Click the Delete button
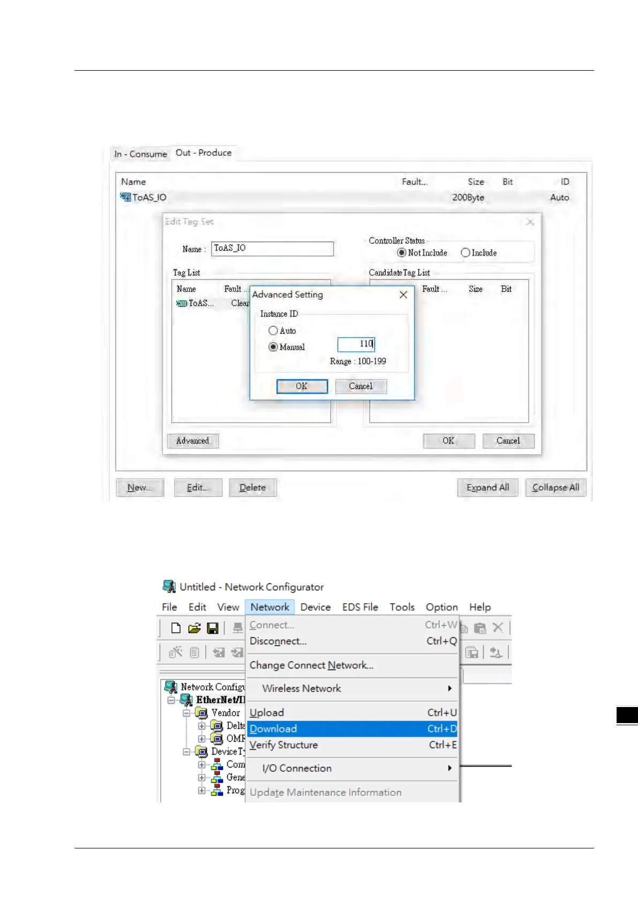 (x=253, y=487)
